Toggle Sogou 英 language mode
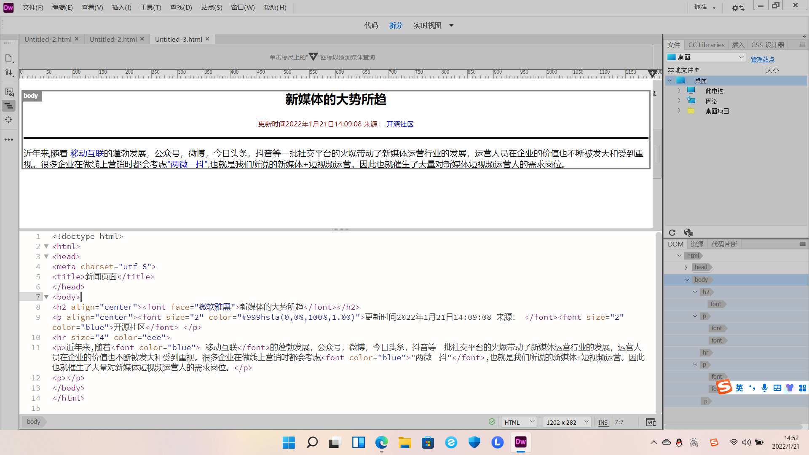The width and height of the screenshot is (809, 455). tap(739, 388)
